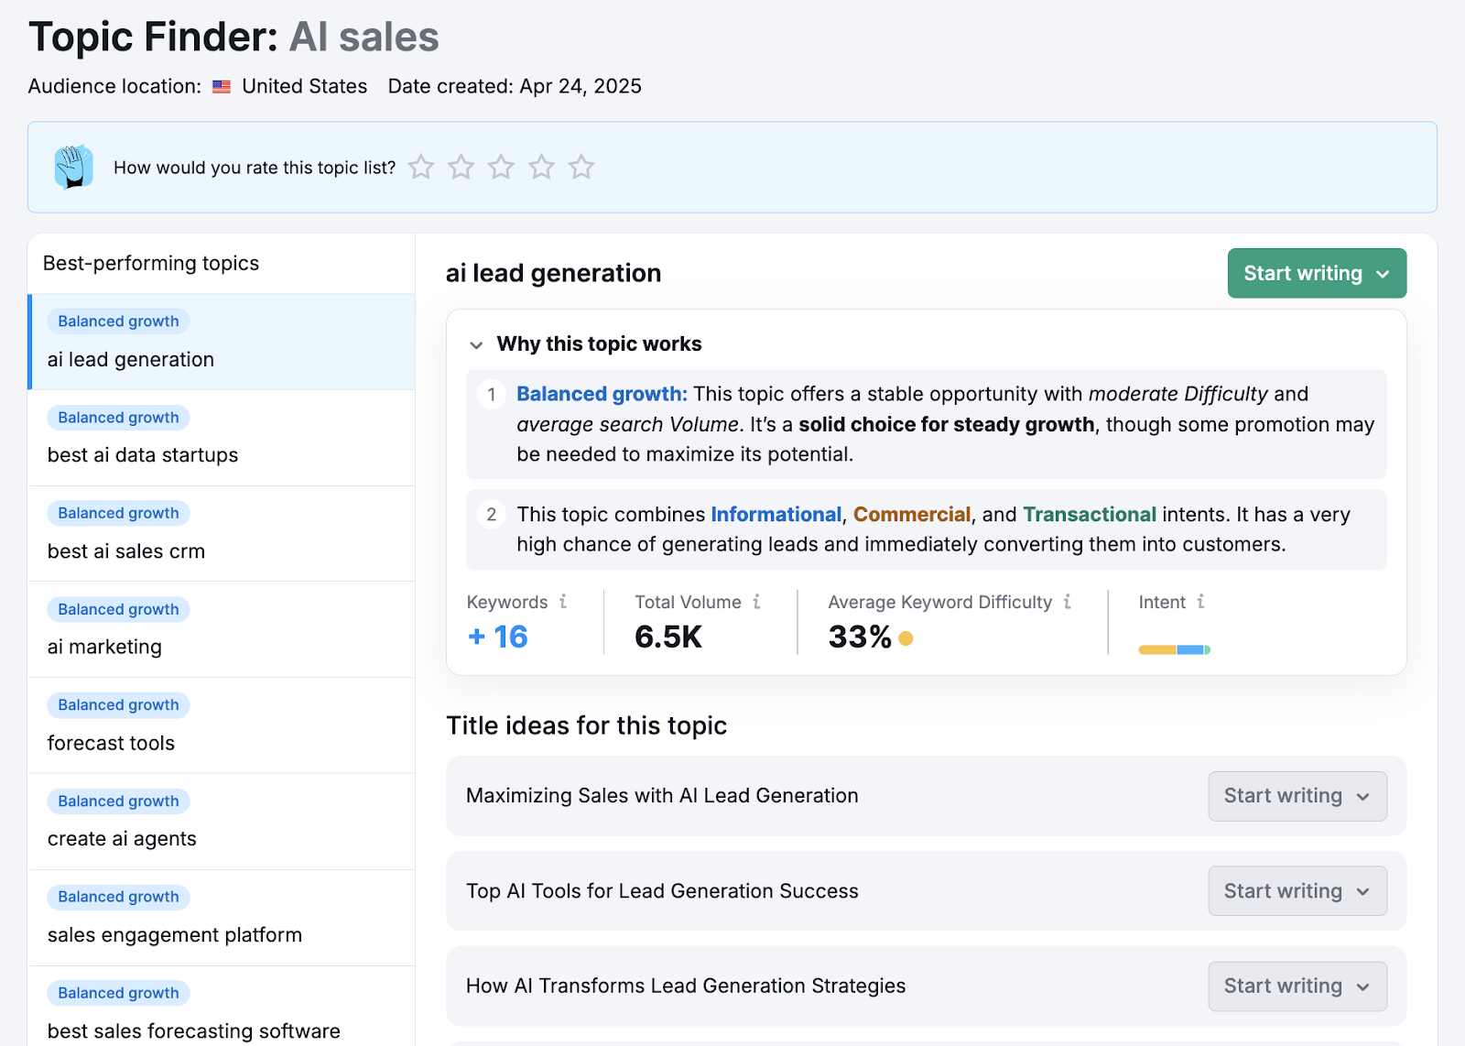
Task: Click the +16 keywords link
Action: coord(497,636)
